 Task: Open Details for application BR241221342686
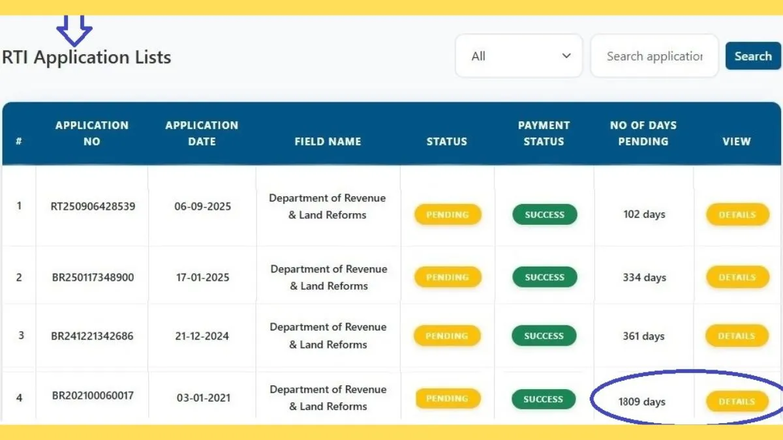tap(737, 336)
